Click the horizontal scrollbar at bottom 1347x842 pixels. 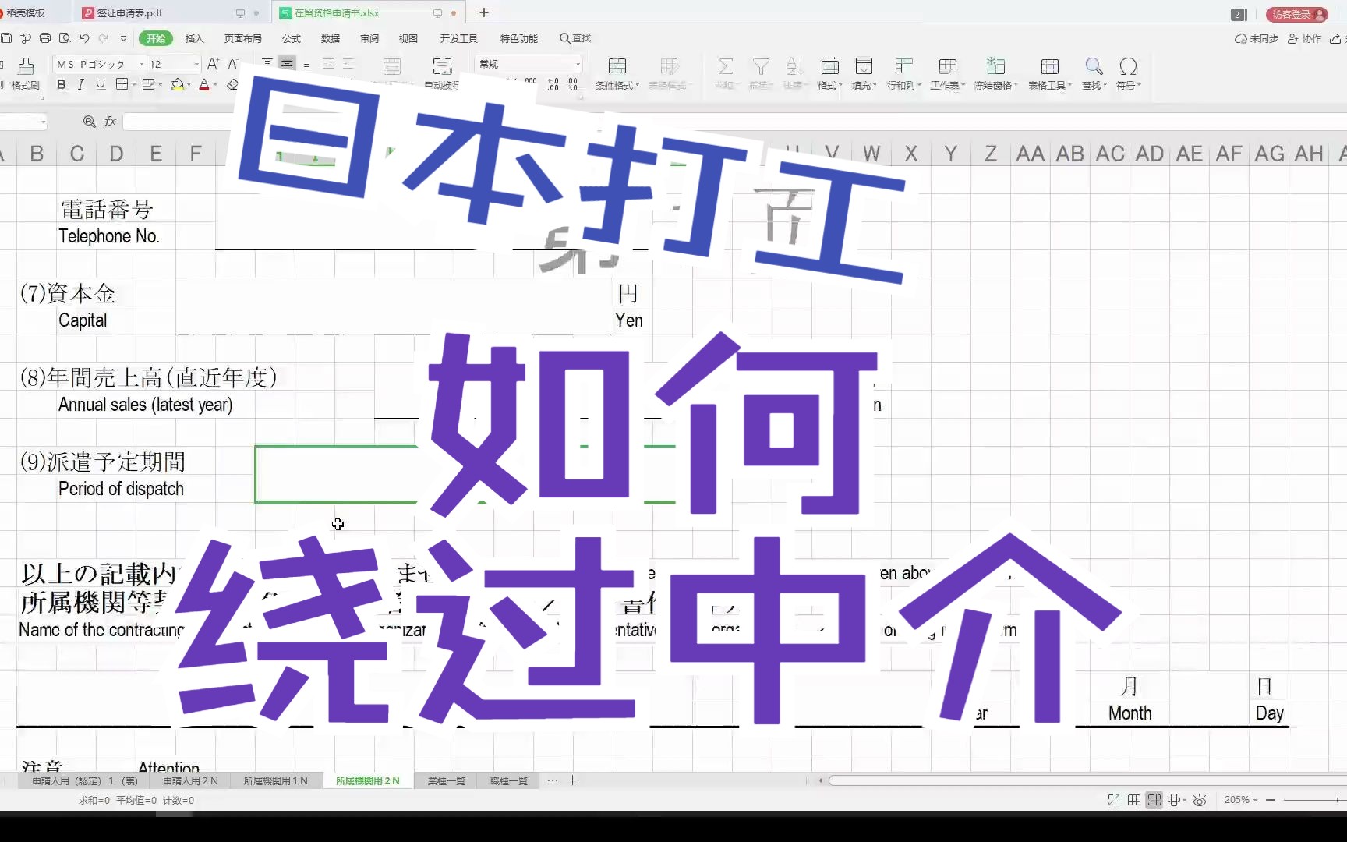click(1087, 780)
